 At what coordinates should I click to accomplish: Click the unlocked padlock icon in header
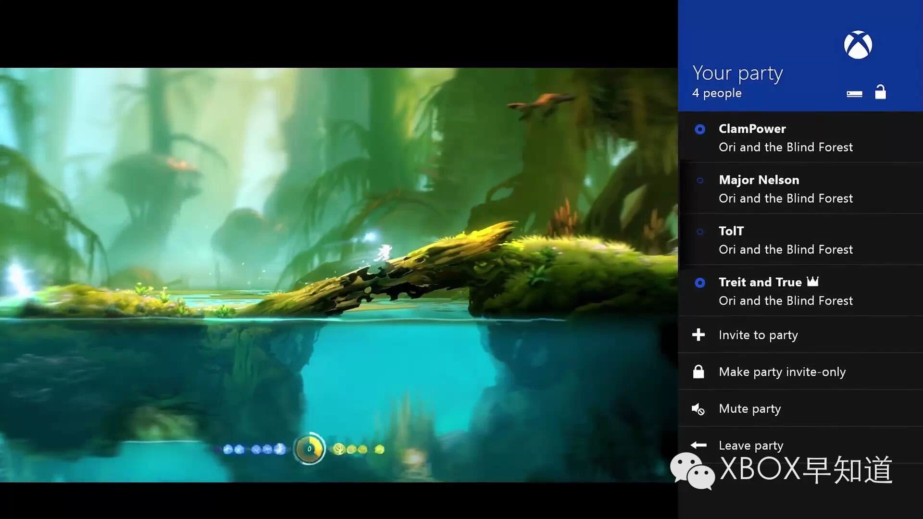tap(880, 92)
